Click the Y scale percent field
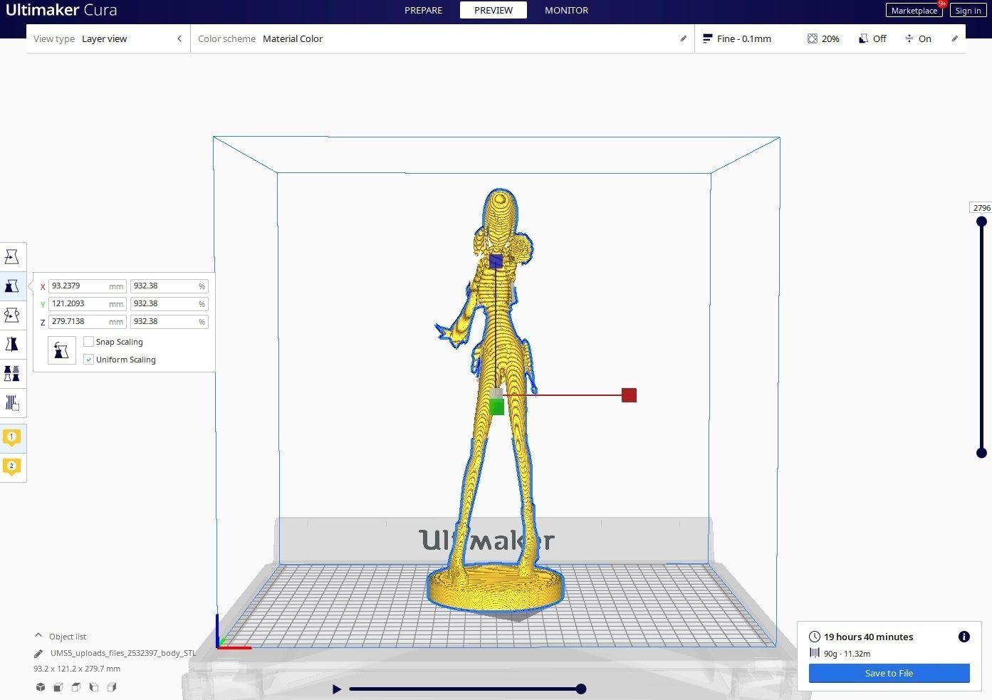Image resolution: width=992 pixels, height=700 pixels. pos(169,304)
